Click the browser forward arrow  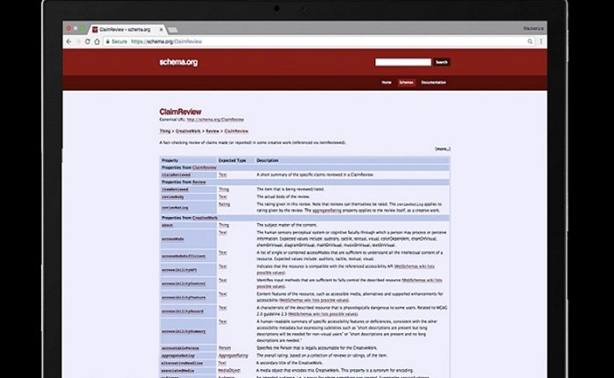click(78, 41)
